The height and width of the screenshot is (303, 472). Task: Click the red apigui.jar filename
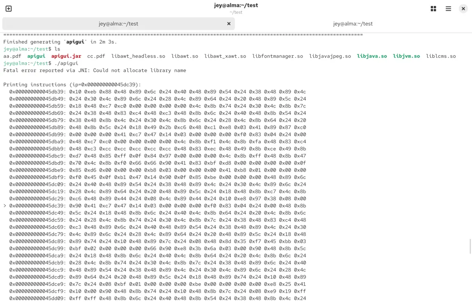point(66,56)
